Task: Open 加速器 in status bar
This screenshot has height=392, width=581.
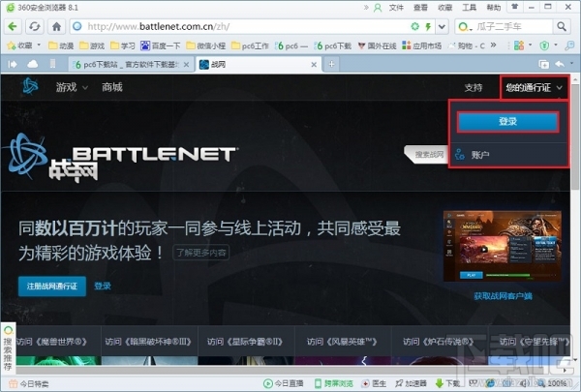Action: click(411, 383)
